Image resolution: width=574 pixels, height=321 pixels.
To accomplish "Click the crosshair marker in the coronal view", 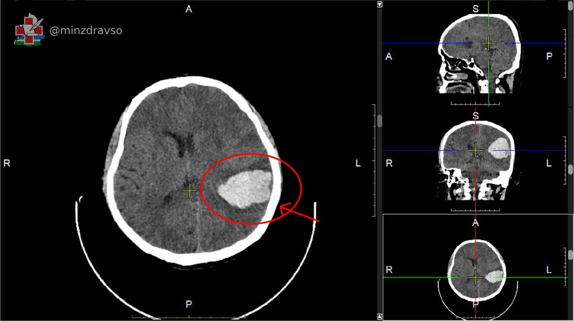I will (x=475, y=150).
